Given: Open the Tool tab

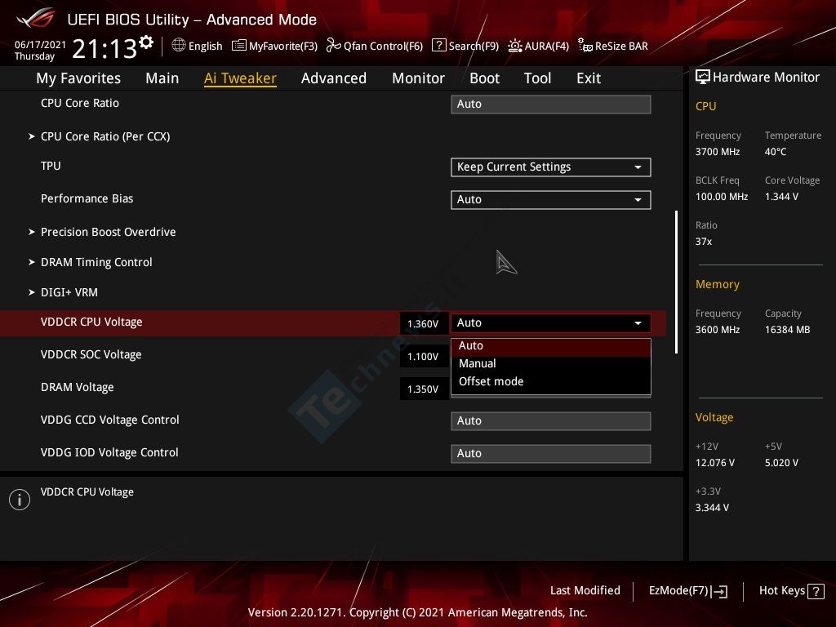Looking at the screenshot, I should (537, 78).
